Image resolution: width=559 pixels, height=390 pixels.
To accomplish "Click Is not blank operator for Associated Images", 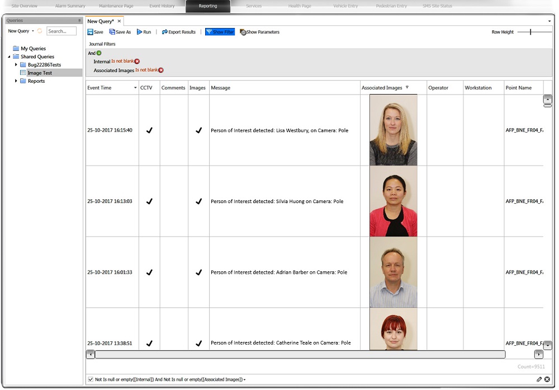I will 146,70.
